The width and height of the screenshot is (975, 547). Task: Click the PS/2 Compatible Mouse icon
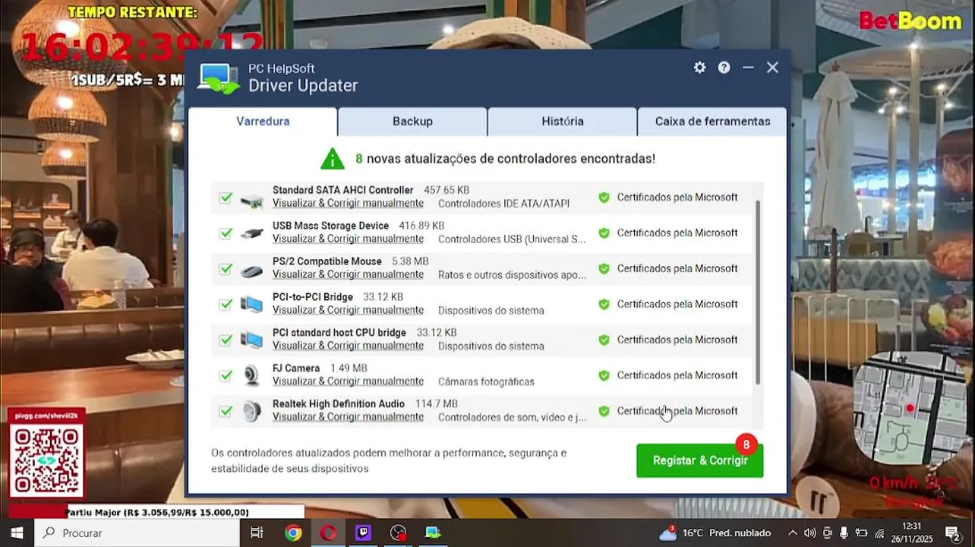[251, 270]
